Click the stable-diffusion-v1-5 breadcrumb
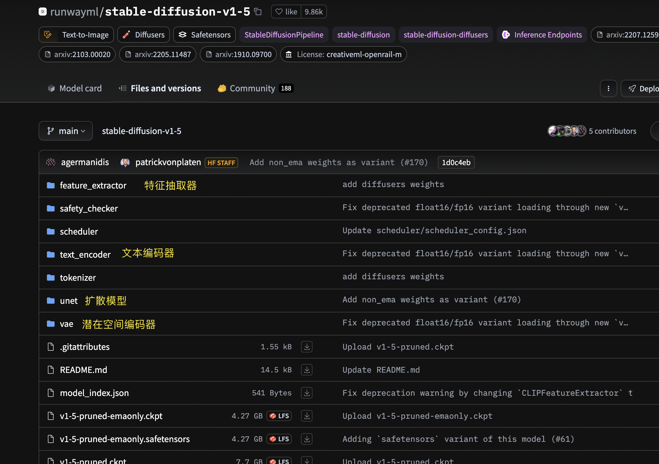The height and width of the screenshot is (464, 659). [142, 131]
